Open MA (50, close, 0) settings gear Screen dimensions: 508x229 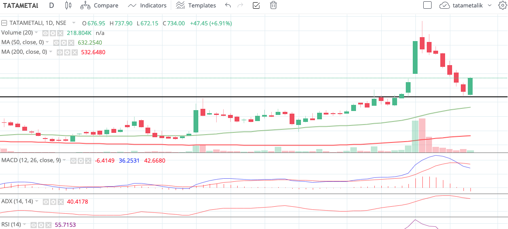pyautogui.click(x=64, y=43)
